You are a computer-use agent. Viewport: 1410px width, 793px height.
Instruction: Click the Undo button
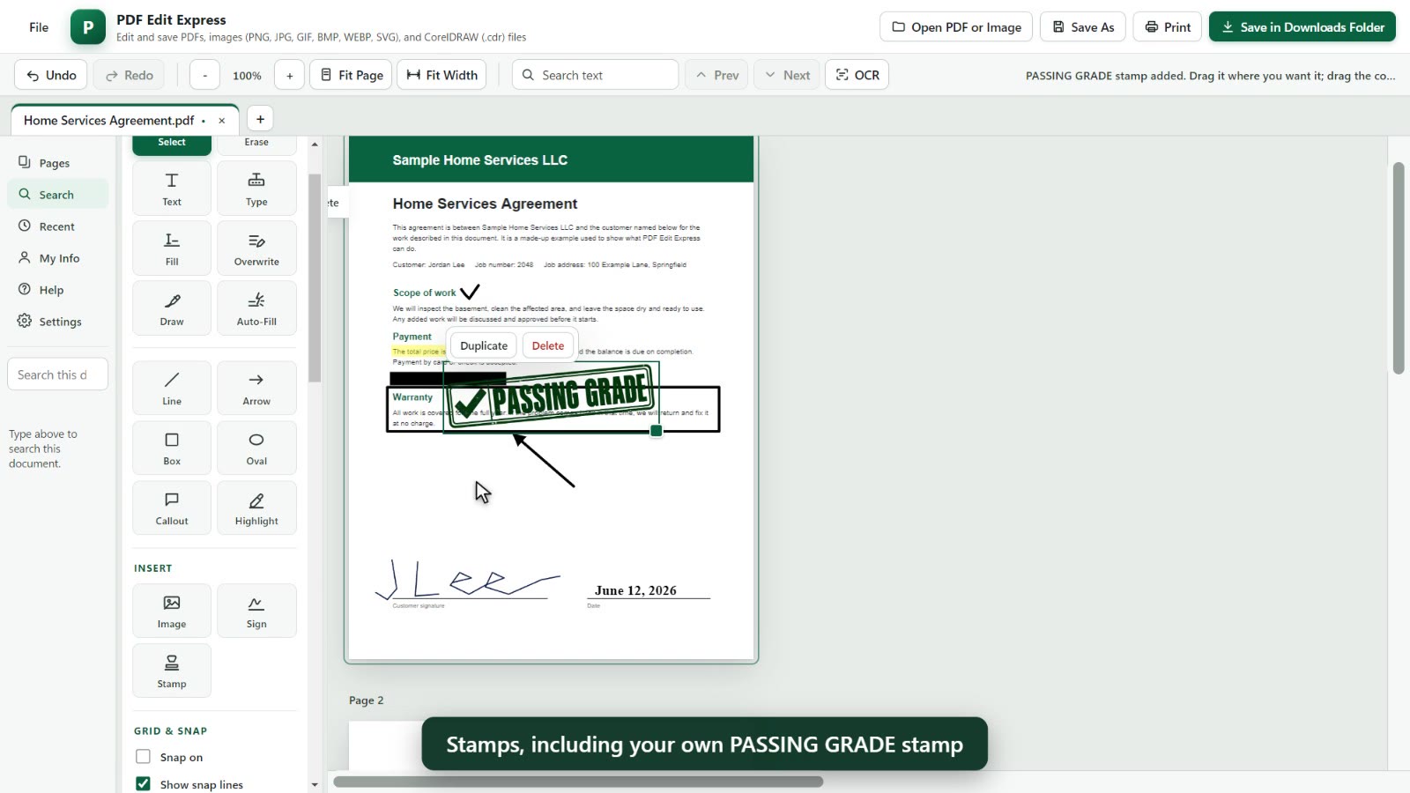[51, 75]
